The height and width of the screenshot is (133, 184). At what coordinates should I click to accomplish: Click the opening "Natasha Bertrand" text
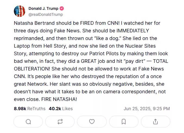[x=32, y=23]
